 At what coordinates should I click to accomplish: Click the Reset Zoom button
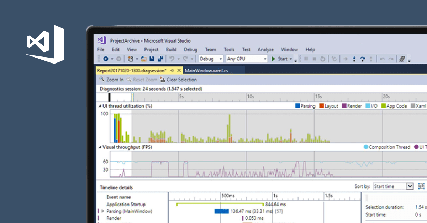(142, 80)
